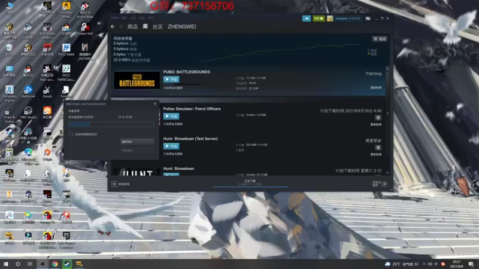Image resolution: width=479 pixels, height=269 pixels.
Task: Open the 社区 community tab
Action: pyautogui.click(x=157, y=27)
